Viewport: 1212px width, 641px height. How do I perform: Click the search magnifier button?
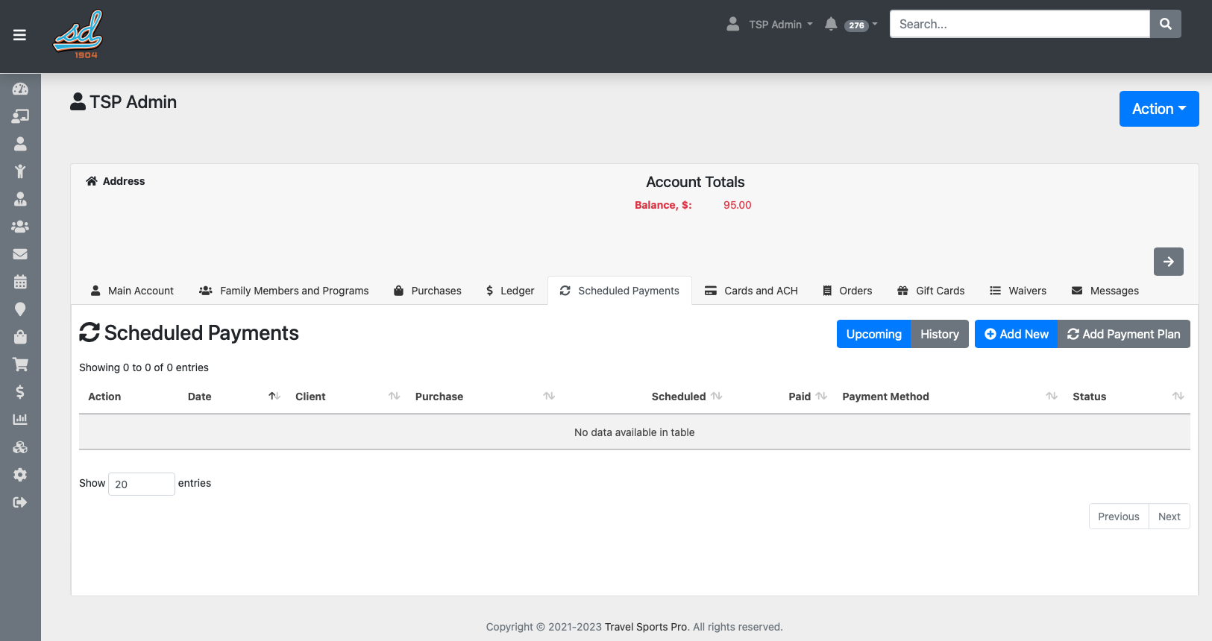pyautogui.click(x=1166, y=24)
